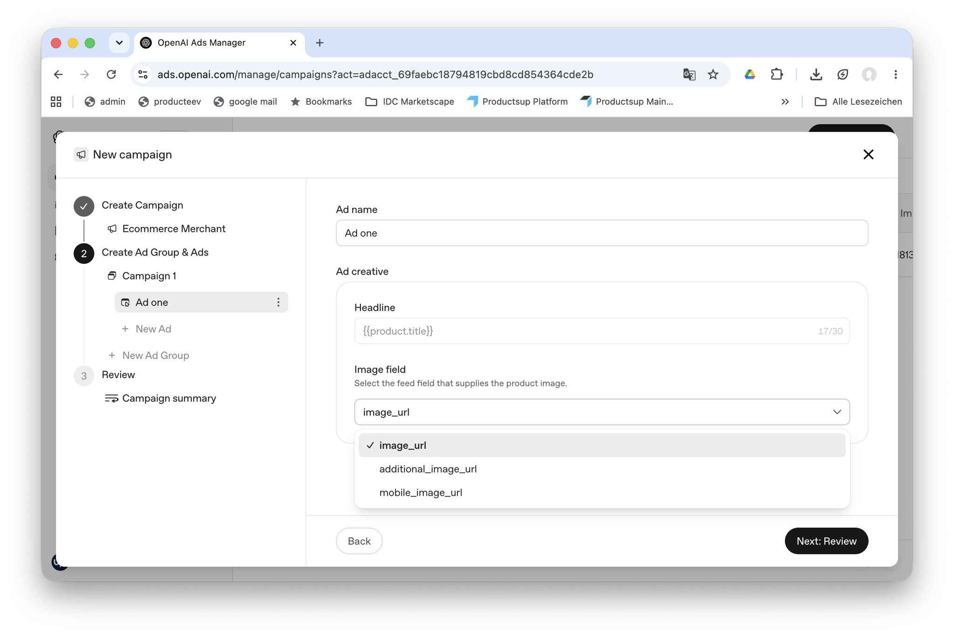The width and height of the screenshot is (954, 636).
Task: Open the Ad one three-dot options menu
Action: 278,302
